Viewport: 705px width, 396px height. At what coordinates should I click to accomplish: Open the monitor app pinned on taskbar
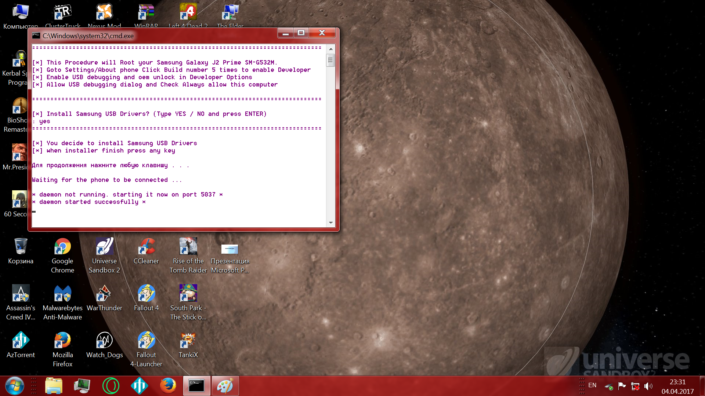coord(82,386)
